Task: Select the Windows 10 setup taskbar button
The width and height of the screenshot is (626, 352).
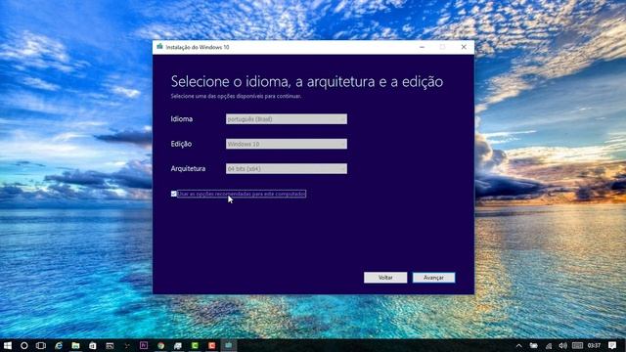Action: tap(229, 345)
